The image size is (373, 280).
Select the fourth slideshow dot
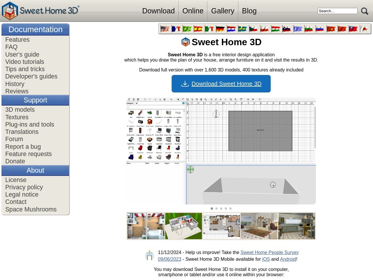click(226, 209)
